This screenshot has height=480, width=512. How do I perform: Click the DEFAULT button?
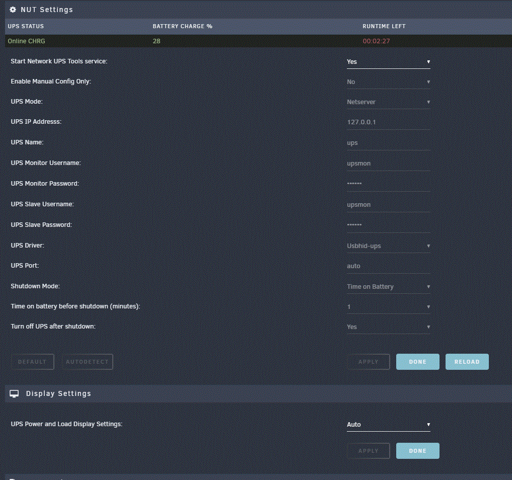click(32, 362)
